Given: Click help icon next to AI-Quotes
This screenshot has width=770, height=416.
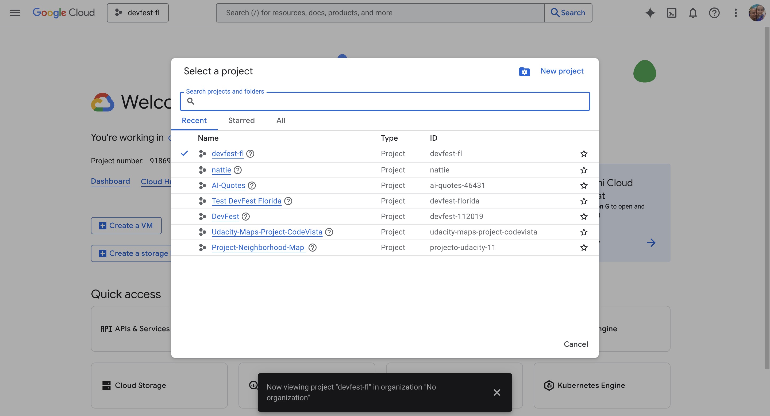Looking at the screenshot, I should (252, 186).
